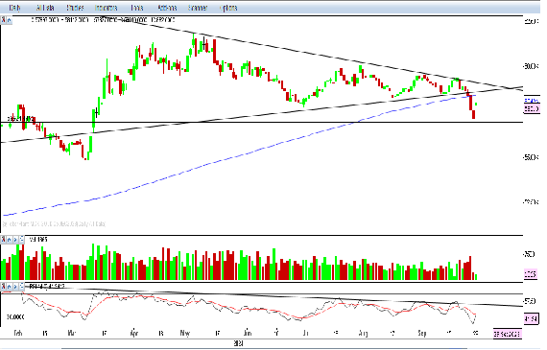
Task: Close the price chart pane
Action: 3,20
